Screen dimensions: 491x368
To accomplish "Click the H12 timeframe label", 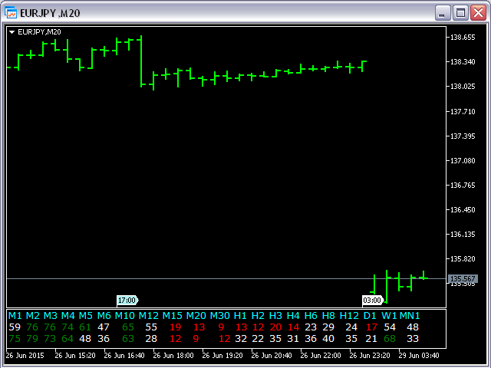I will tap(349, 315).
